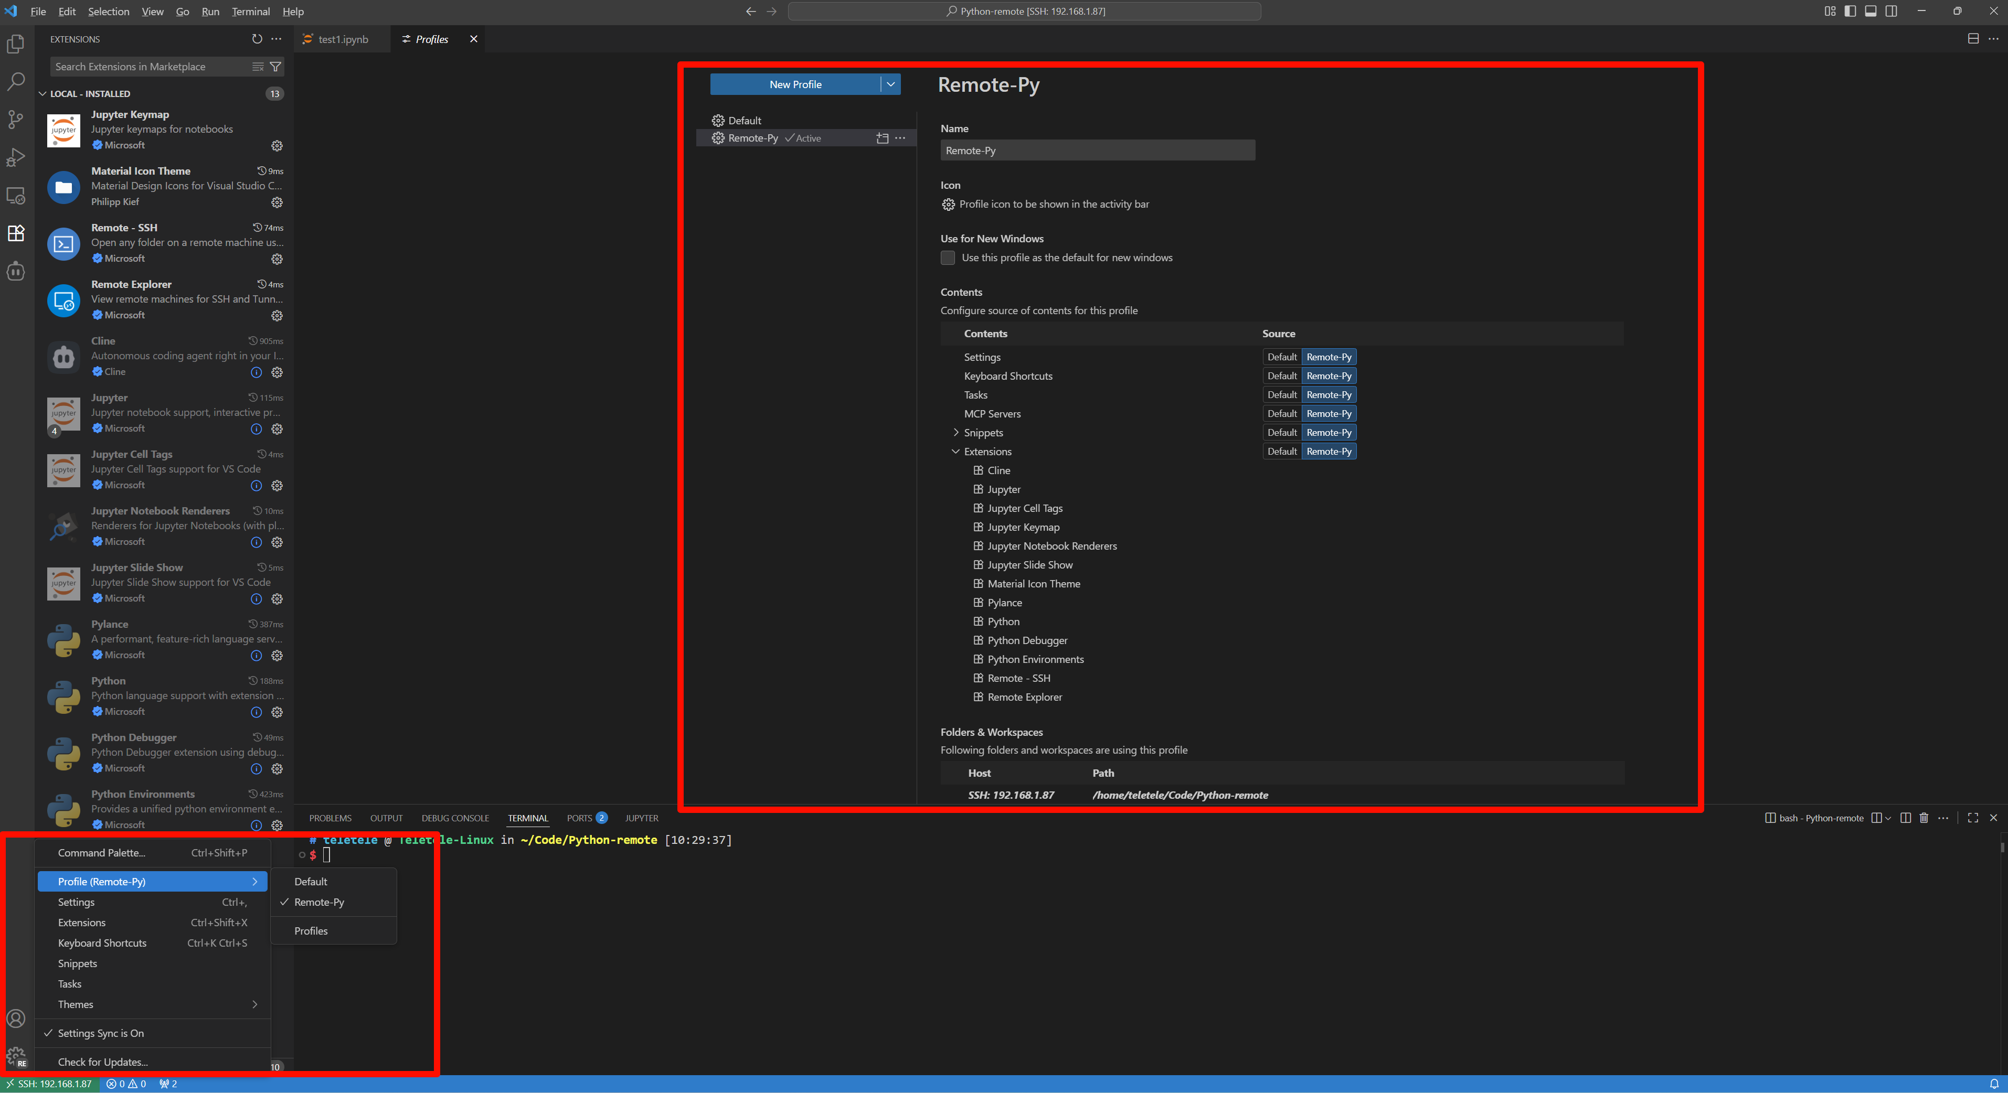Click the profile Name input field
This screenshot has height=1093, width=2008.
(x=1098, y=151)
